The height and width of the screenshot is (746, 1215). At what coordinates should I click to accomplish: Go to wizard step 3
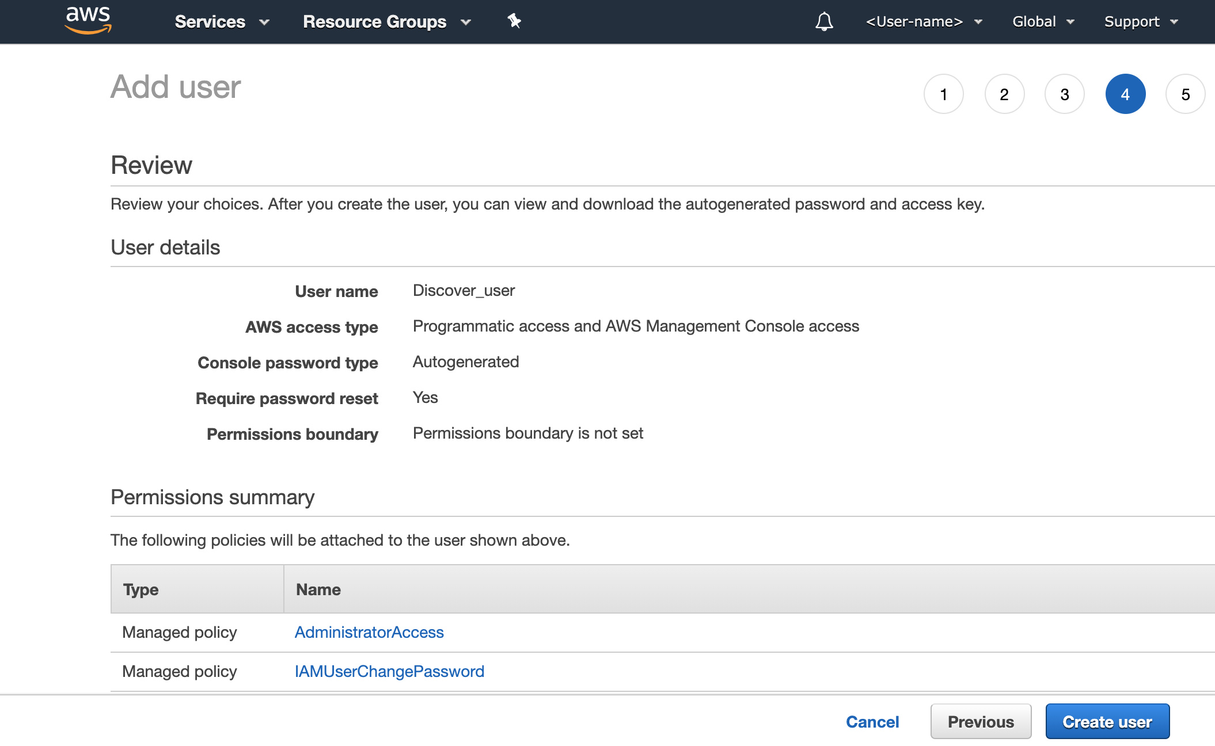[1065, 94]
